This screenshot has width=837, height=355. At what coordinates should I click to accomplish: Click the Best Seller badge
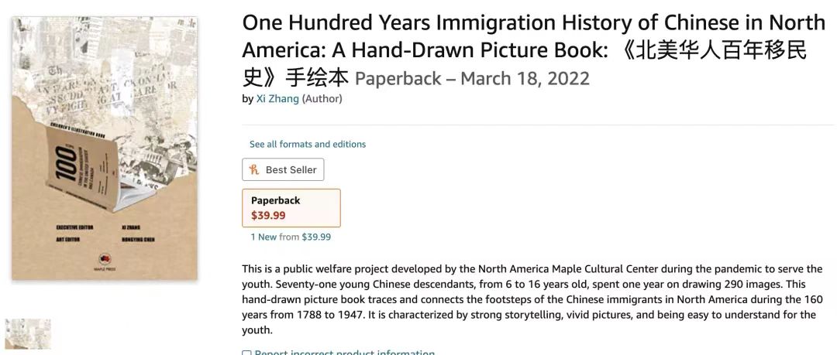coord(283,170)
